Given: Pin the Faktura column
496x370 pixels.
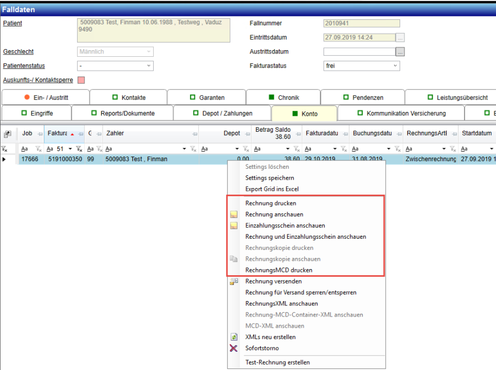Looking at the screenshot, I should pyautogui.click(x=81, y=134).
